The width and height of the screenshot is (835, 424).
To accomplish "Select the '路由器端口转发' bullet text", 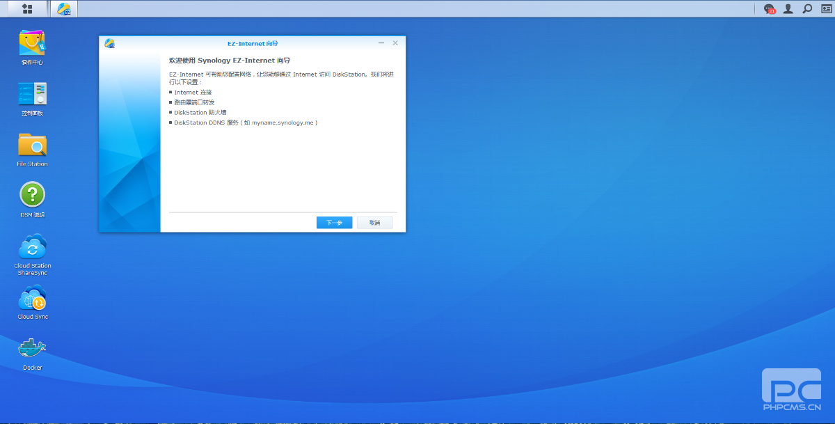I will pyautogui.click(x=195, y=102).
